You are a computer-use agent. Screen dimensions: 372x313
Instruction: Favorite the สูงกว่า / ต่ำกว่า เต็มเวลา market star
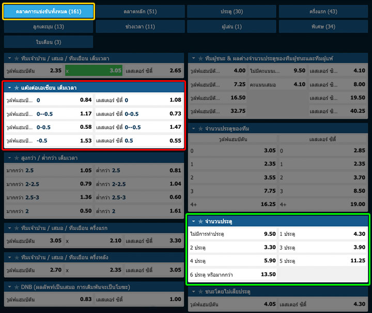tap(17, 158)
